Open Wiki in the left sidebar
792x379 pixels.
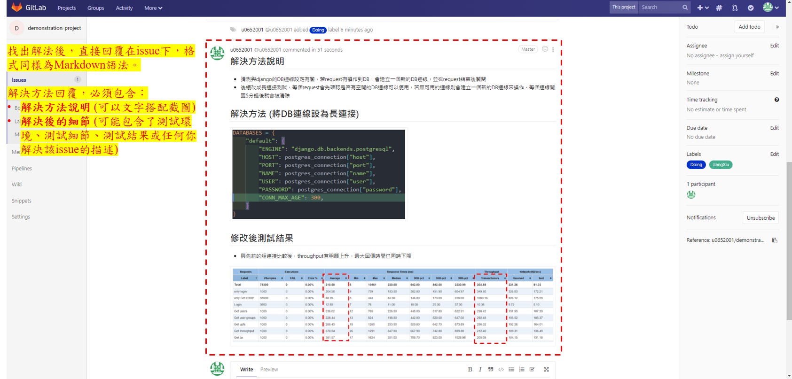(x=16, y=185)
